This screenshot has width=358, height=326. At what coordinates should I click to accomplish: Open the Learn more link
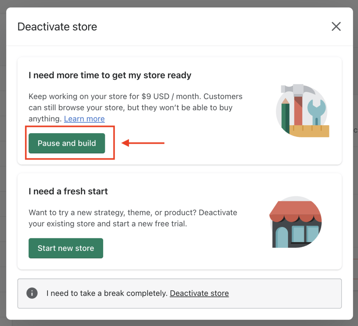84,119
